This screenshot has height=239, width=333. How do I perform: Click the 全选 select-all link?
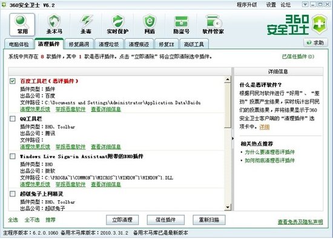[x=13, y=220]
